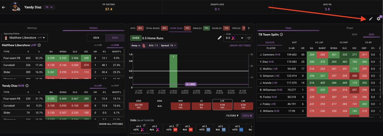Image resolution: width=383 pixels, height=136 pixels.
Task: Click the pencil edit icon near settings gear
Action: 371,19
